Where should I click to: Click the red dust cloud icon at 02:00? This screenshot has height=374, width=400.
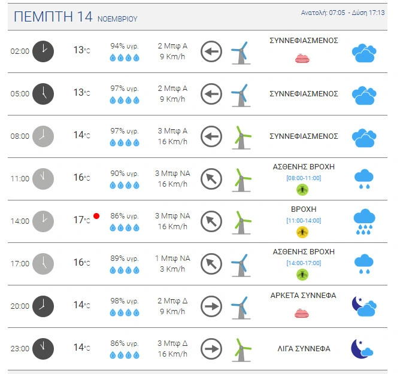pos(304,58)
